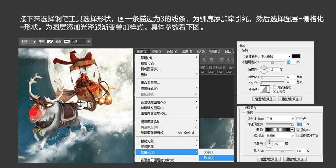Click the first align icon in options bar
This screenshot has width=336, height=168.
(204, 60)
